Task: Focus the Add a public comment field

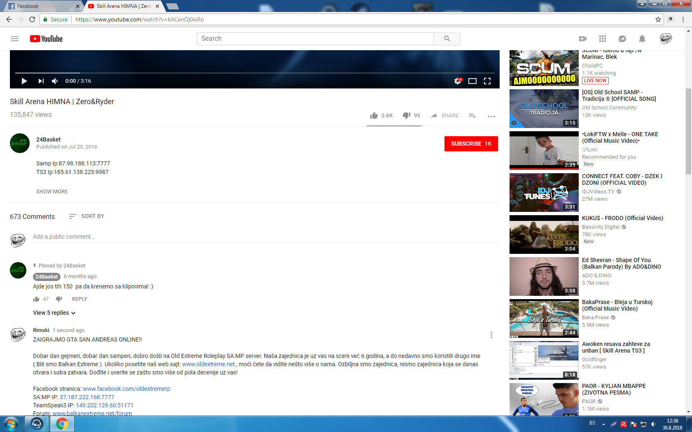Action: click(266, 237)
